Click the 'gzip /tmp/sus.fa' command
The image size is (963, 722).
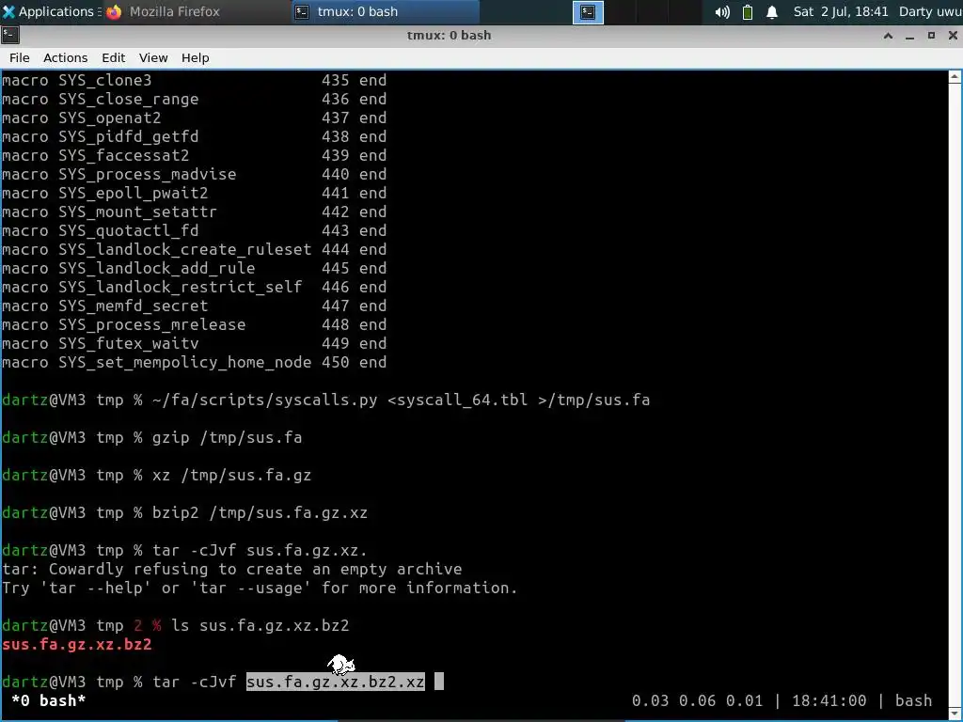coord(228,438)
